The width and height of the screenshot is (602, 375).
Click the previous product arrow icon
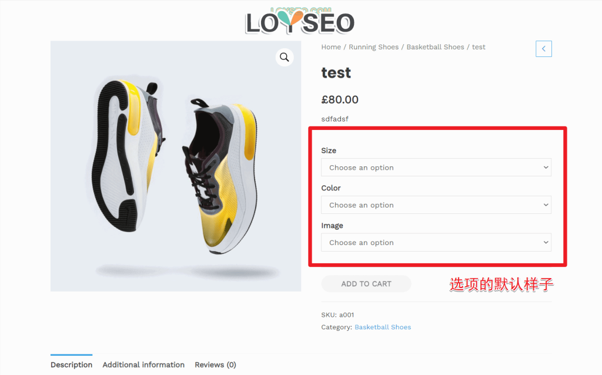pyautogui.click(x=544, y=49)
